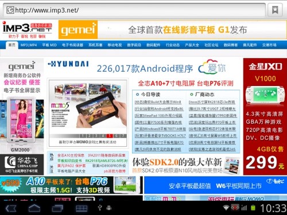Click the 华芯飞 China Chip logo
The width and height of the screenshot is (287, 215).
click(x=22, y=165)
